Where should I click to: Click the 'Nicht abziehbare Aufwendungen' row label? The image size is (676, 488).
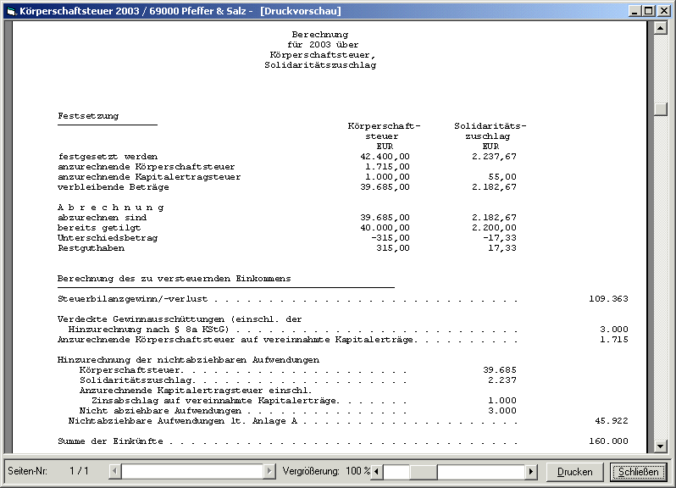(x=160, y=411)
